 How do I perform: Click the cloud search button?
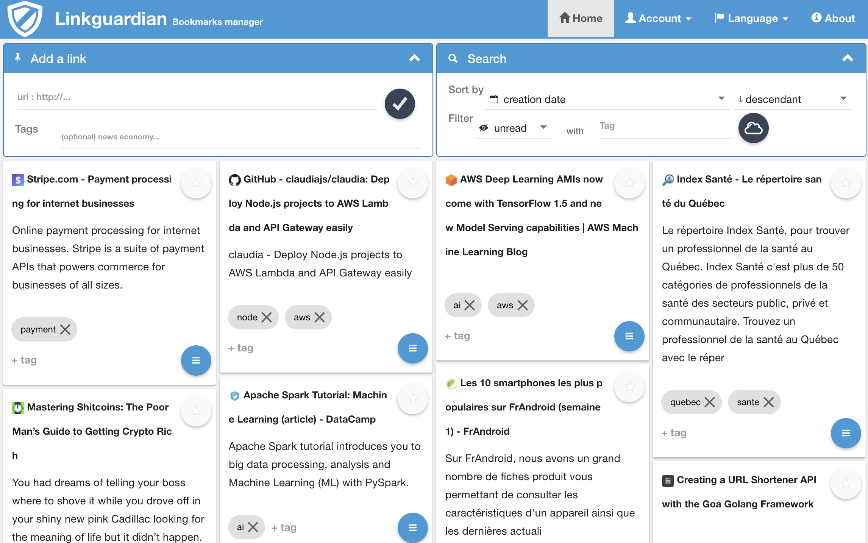coord(753,128)
